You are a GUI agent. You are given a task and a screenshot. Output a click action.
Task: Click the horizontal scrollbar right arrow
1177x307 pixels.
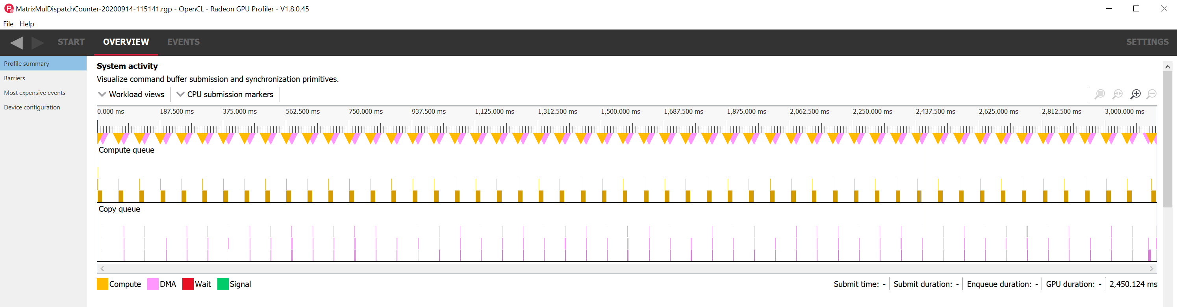pyautogui.click(x=1151, y=268)
